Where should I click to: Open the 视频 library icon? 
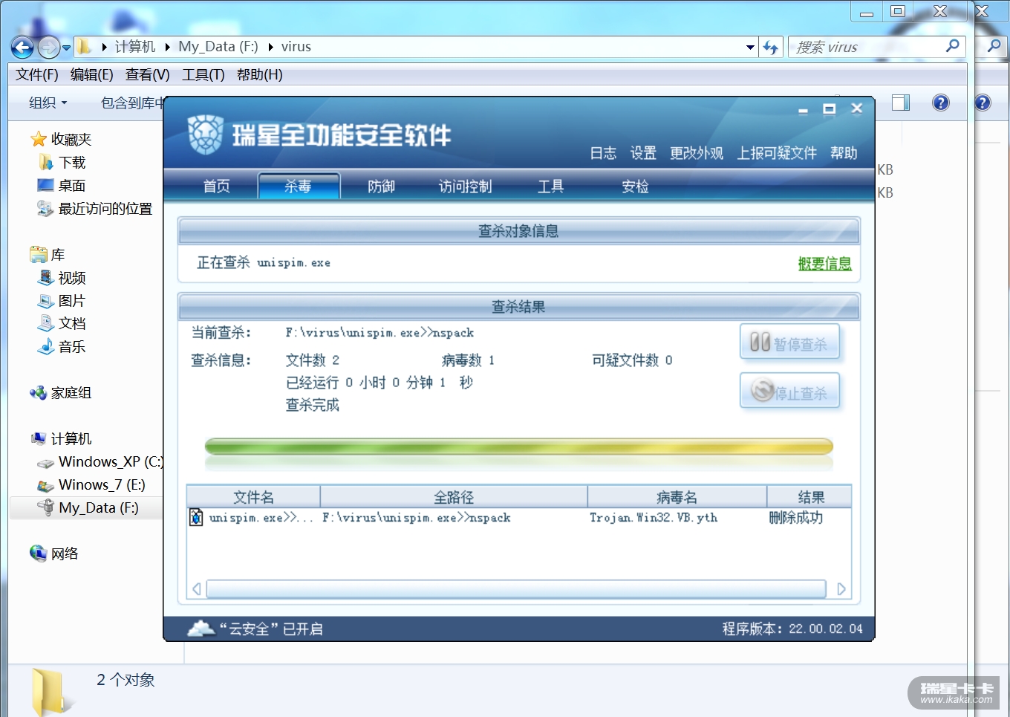46,277
